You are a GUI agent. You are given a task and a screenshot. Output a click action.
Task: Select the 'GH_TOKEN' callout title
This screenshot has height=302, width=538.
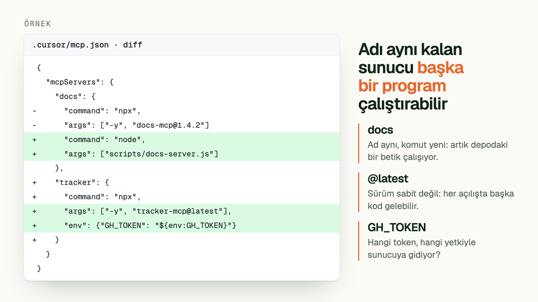click(397, 227)
